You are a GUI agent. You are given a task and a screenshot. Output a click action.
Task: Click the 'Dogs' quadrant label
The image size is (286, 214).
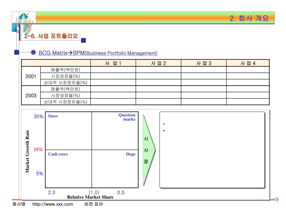tap(131, 154)
